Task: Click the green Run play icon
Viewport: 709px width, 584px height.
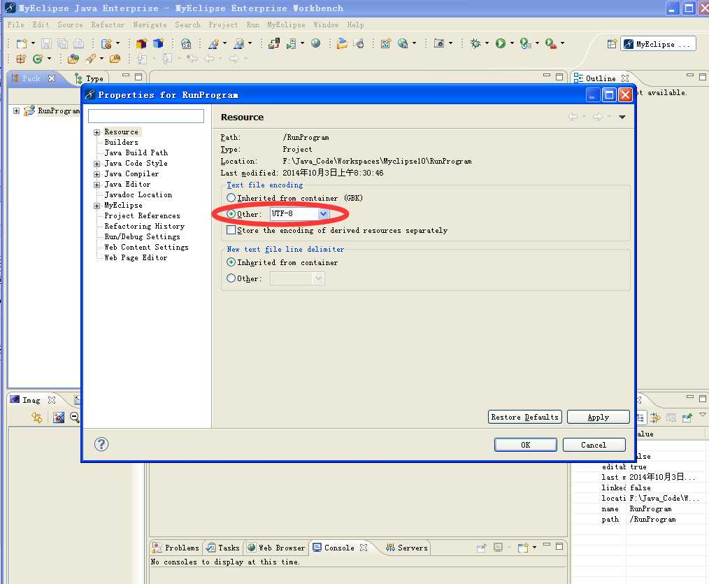Action: 500,43
